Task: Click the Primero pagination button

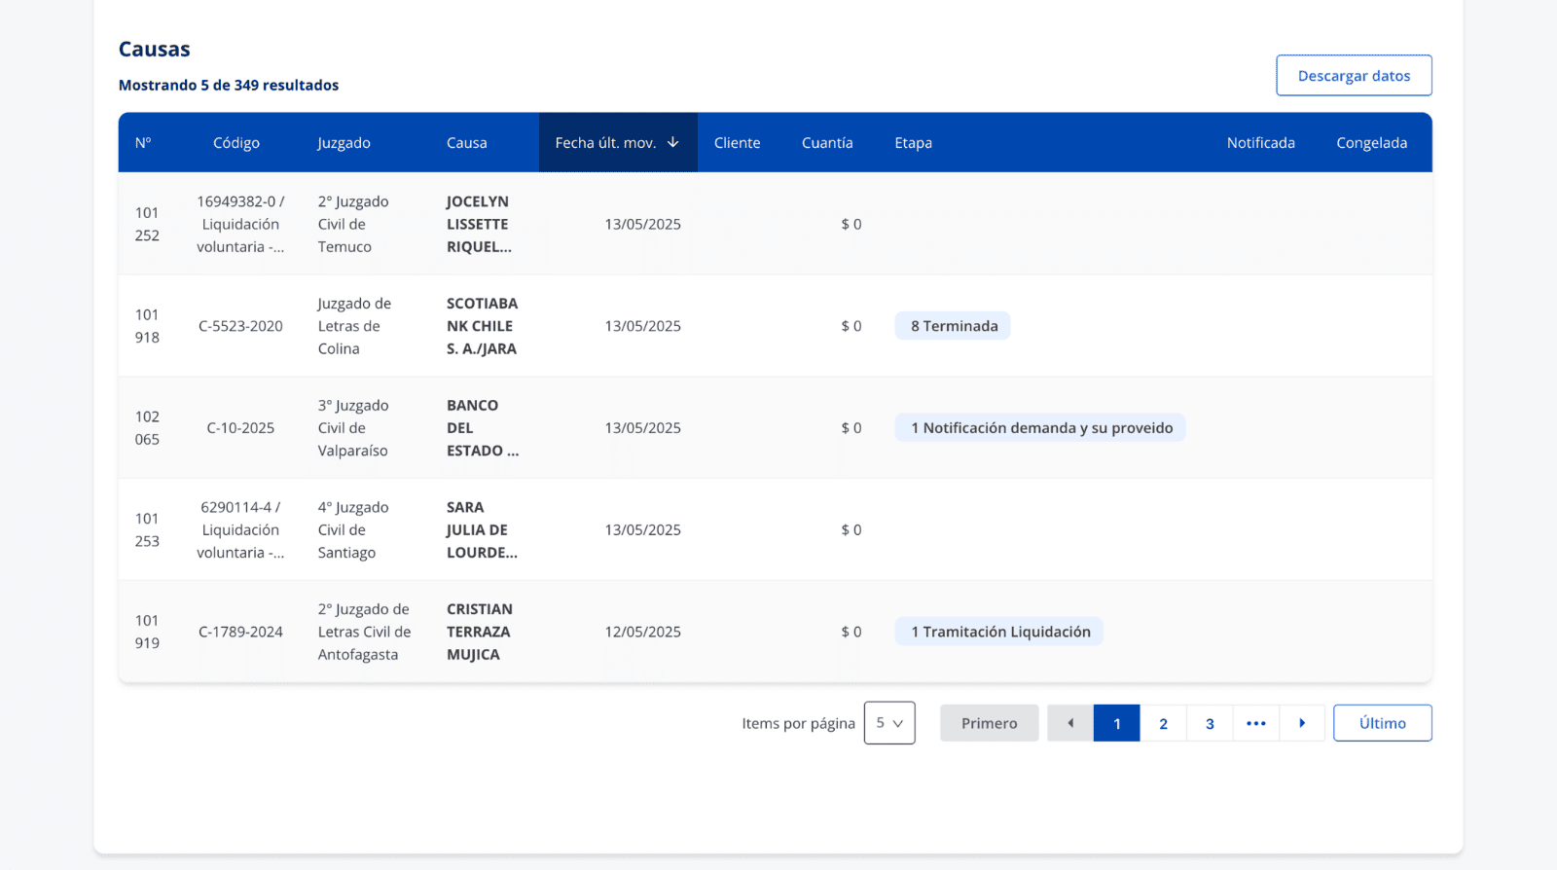Action: [989, 723]
